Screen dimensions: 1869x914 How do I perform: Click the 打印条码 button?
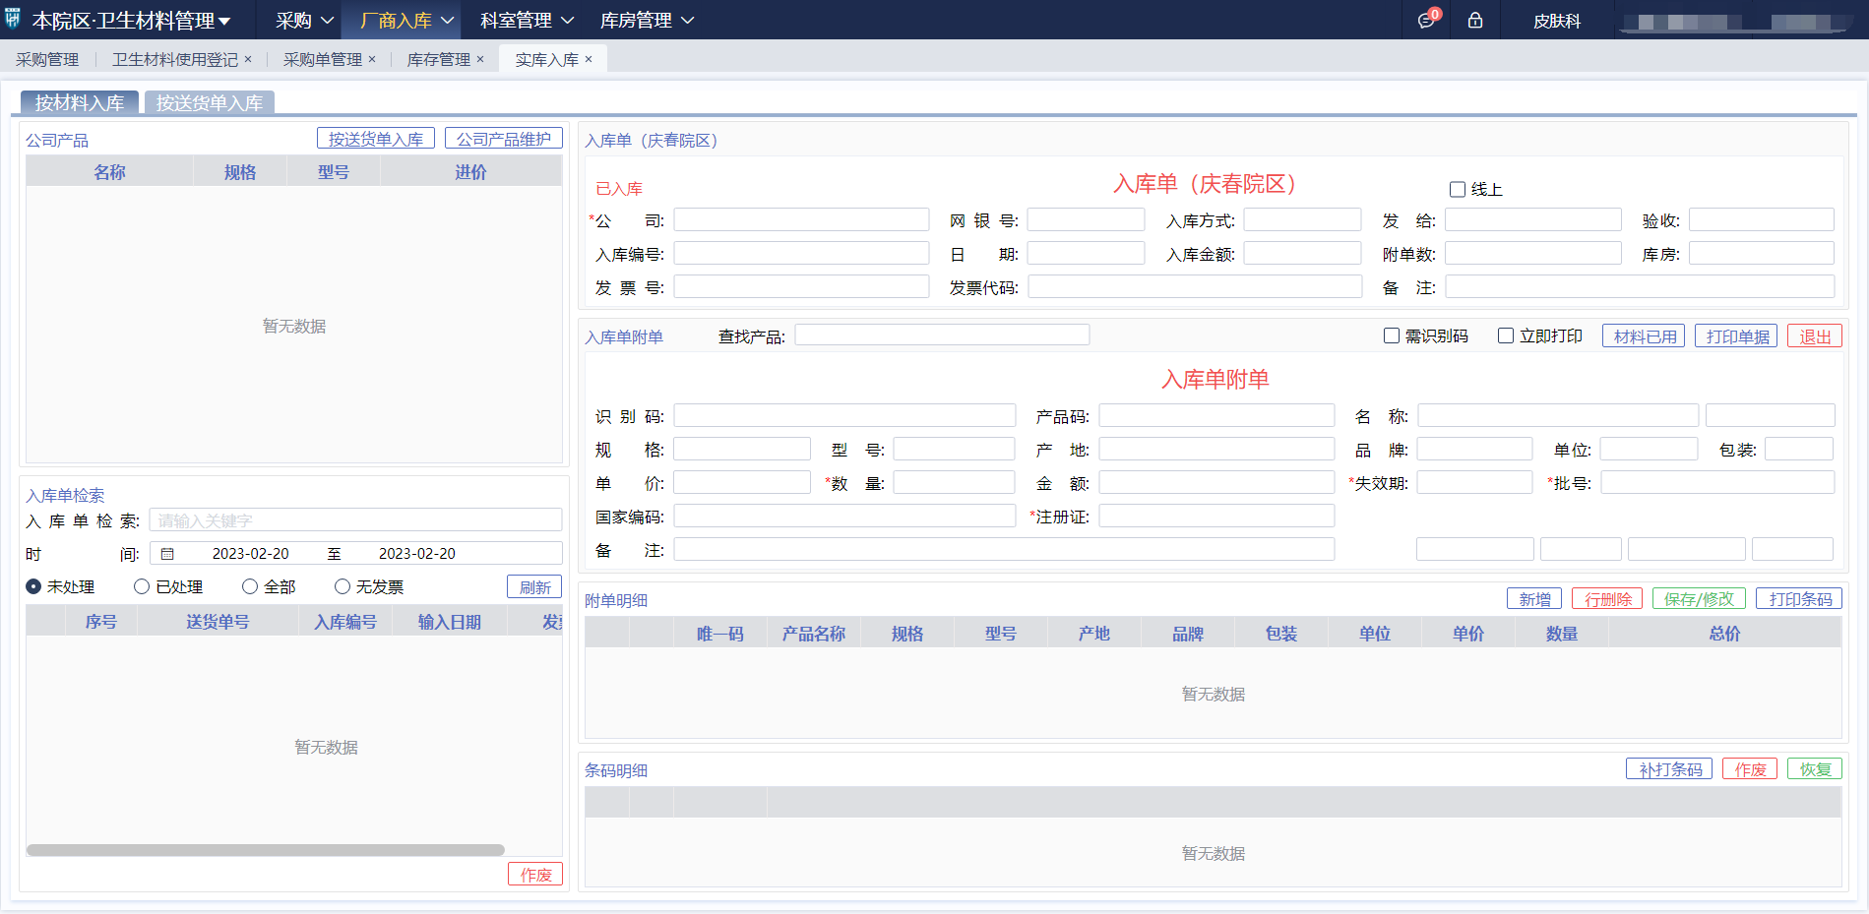[1799, 599]
